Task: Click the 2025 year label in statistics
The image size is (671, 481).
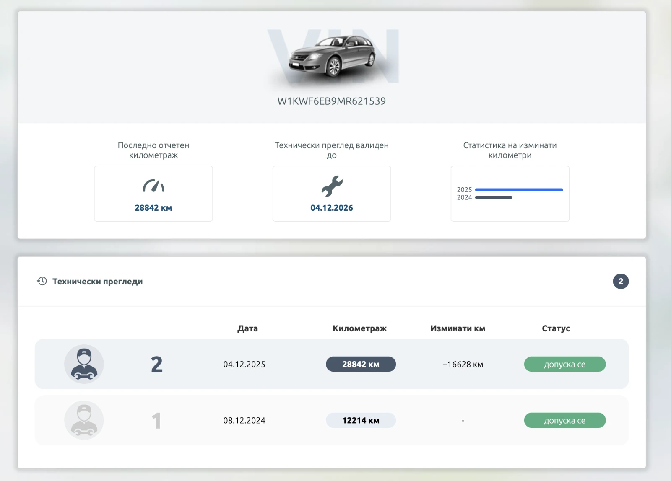Action: [x=464, y=190]
